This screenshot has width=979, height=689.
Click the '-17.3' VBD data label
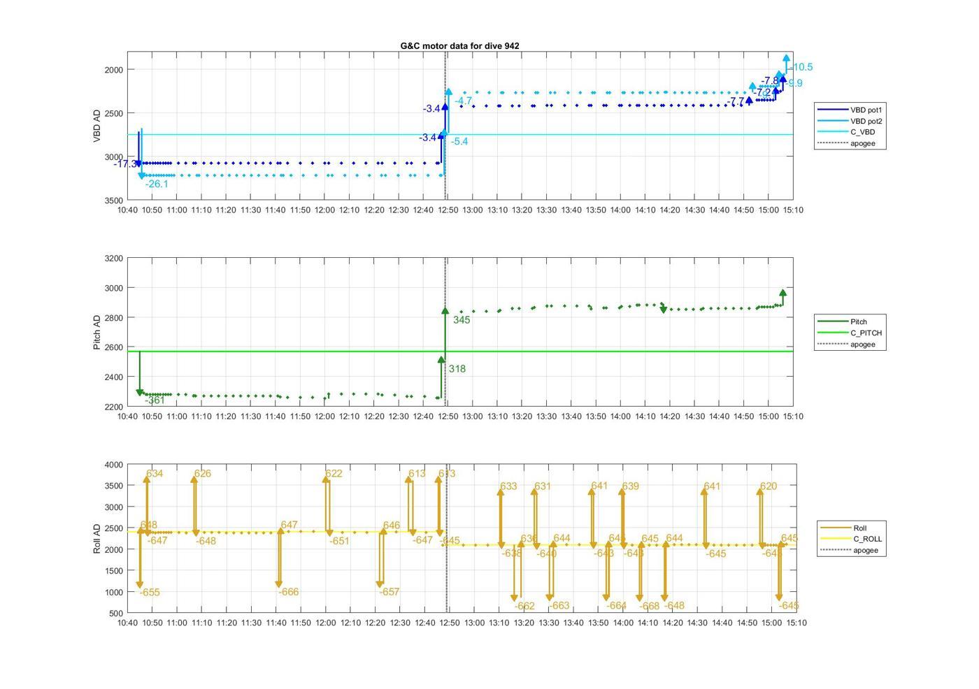coord(125,164)
